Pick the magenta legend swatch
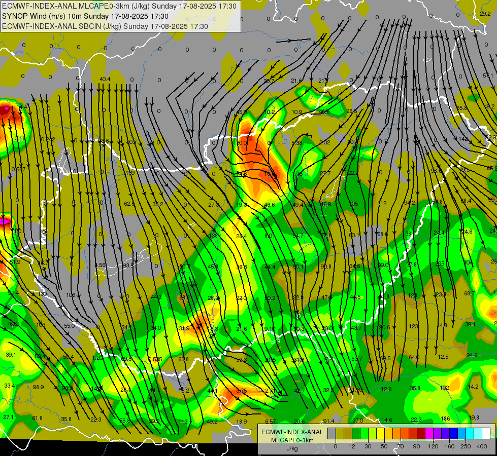 429,433
